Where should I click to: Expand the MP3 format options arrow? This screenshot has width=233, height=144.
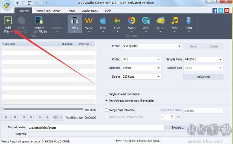click(x=75, y=31)
